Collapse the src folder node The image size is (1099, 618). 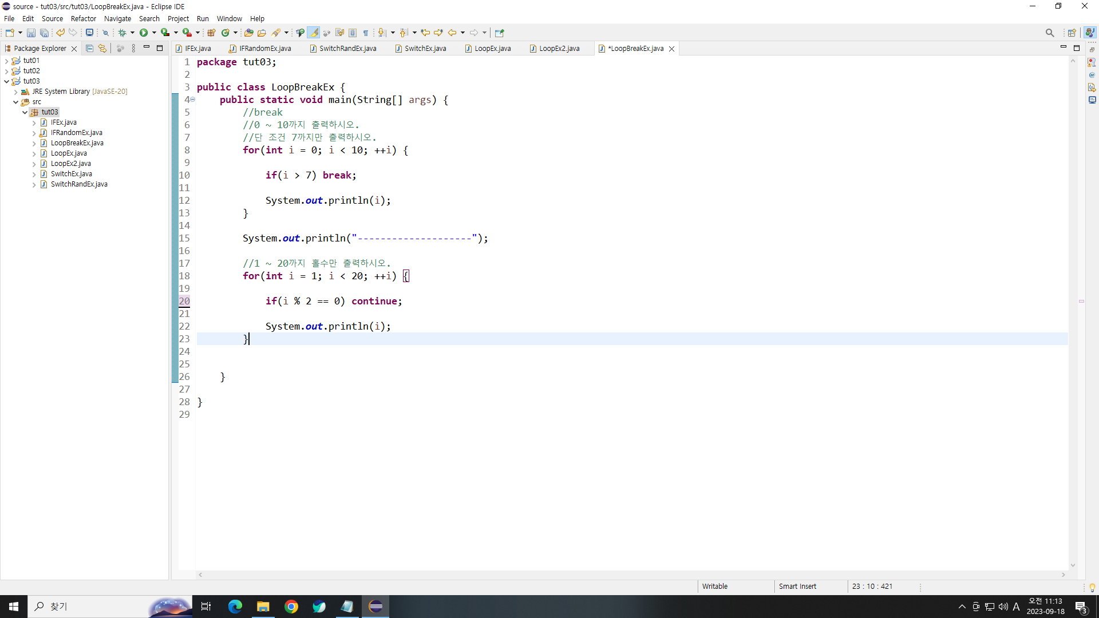click(x=15, y=102)
